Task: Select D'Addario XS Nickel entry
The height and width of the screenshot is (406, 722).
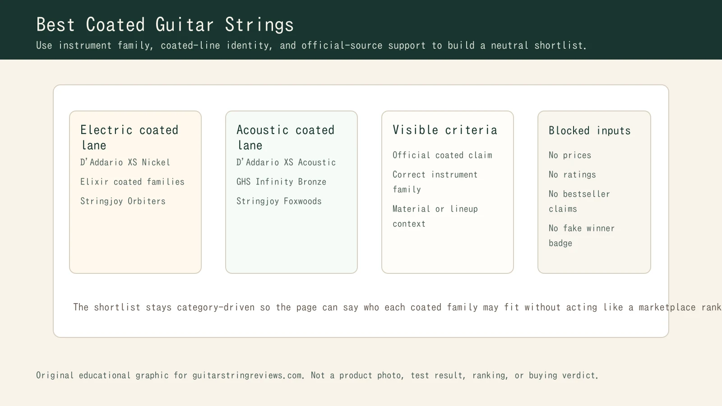Action: [x=125, y=162]
